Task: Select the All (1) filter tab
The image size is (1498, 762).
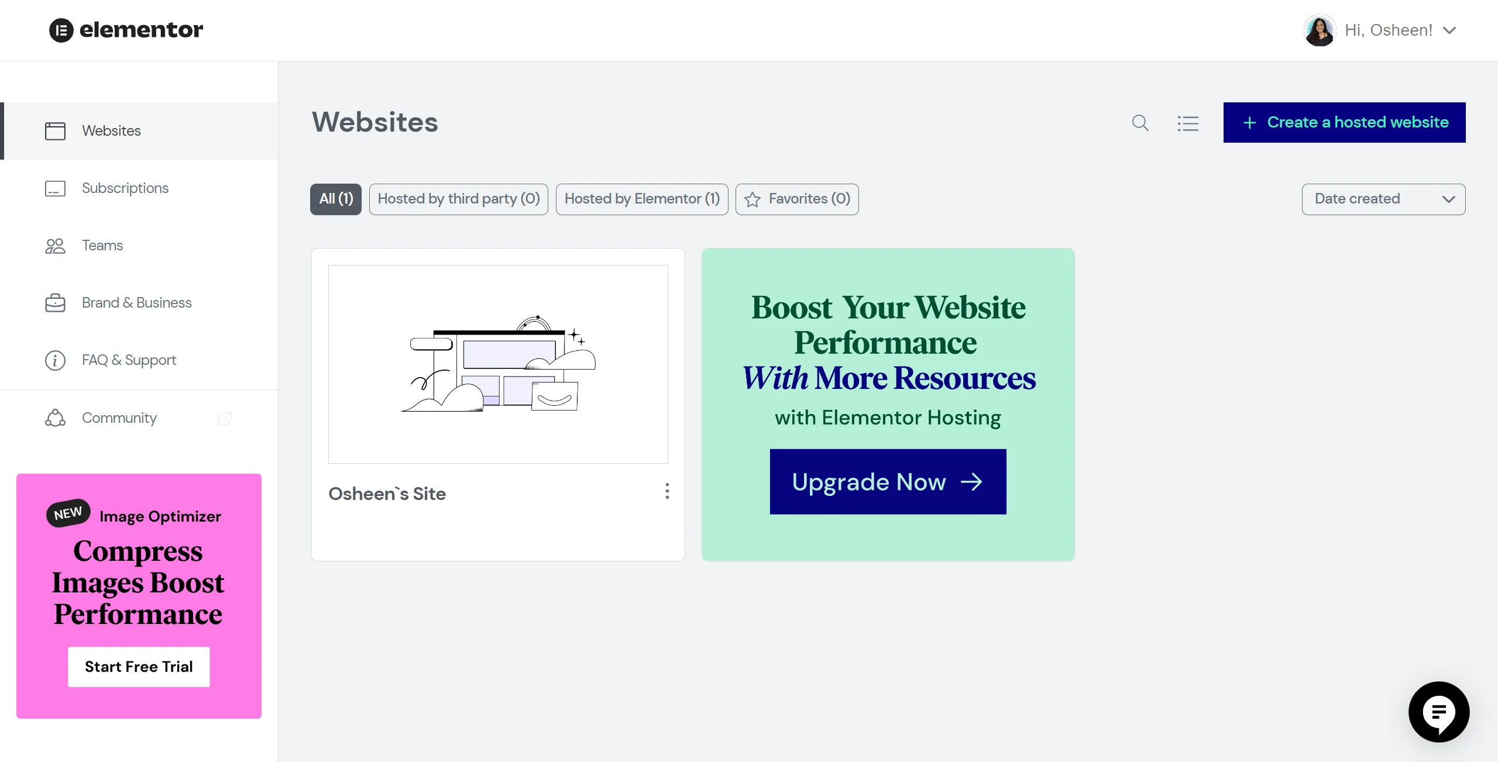Action: (x=336, y=199)
